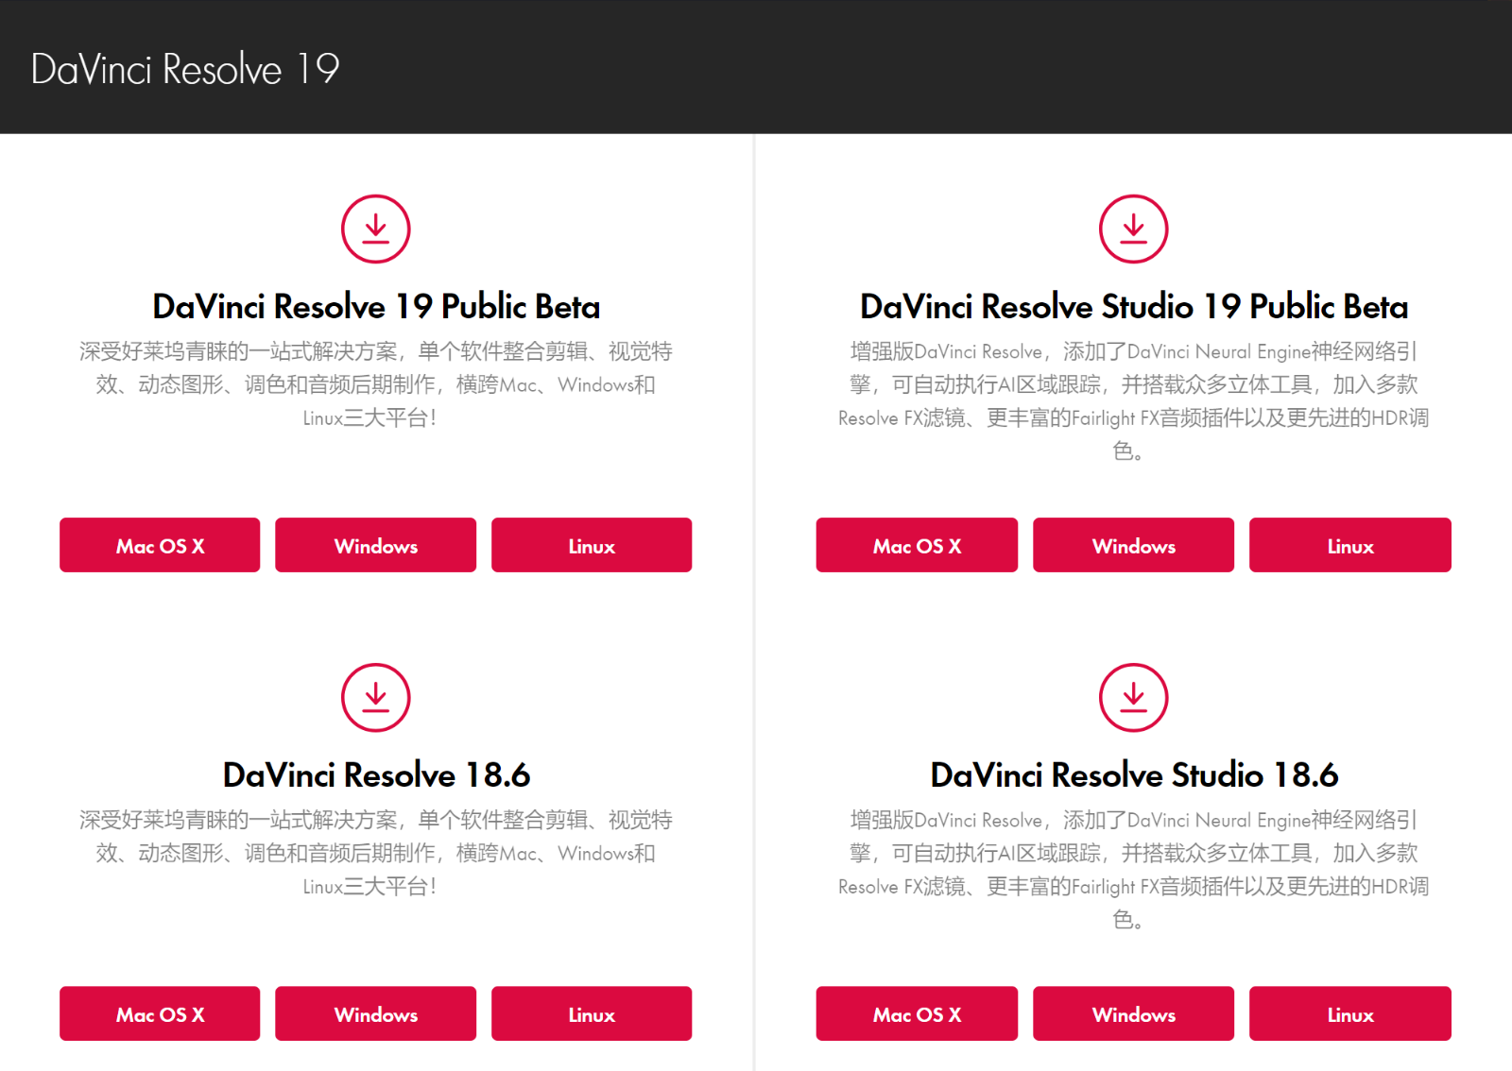The width and height of the screenshot is (1512, 1071).
Task: Click the description under Studio 19 Public Beta
Action: (1134, 400)
